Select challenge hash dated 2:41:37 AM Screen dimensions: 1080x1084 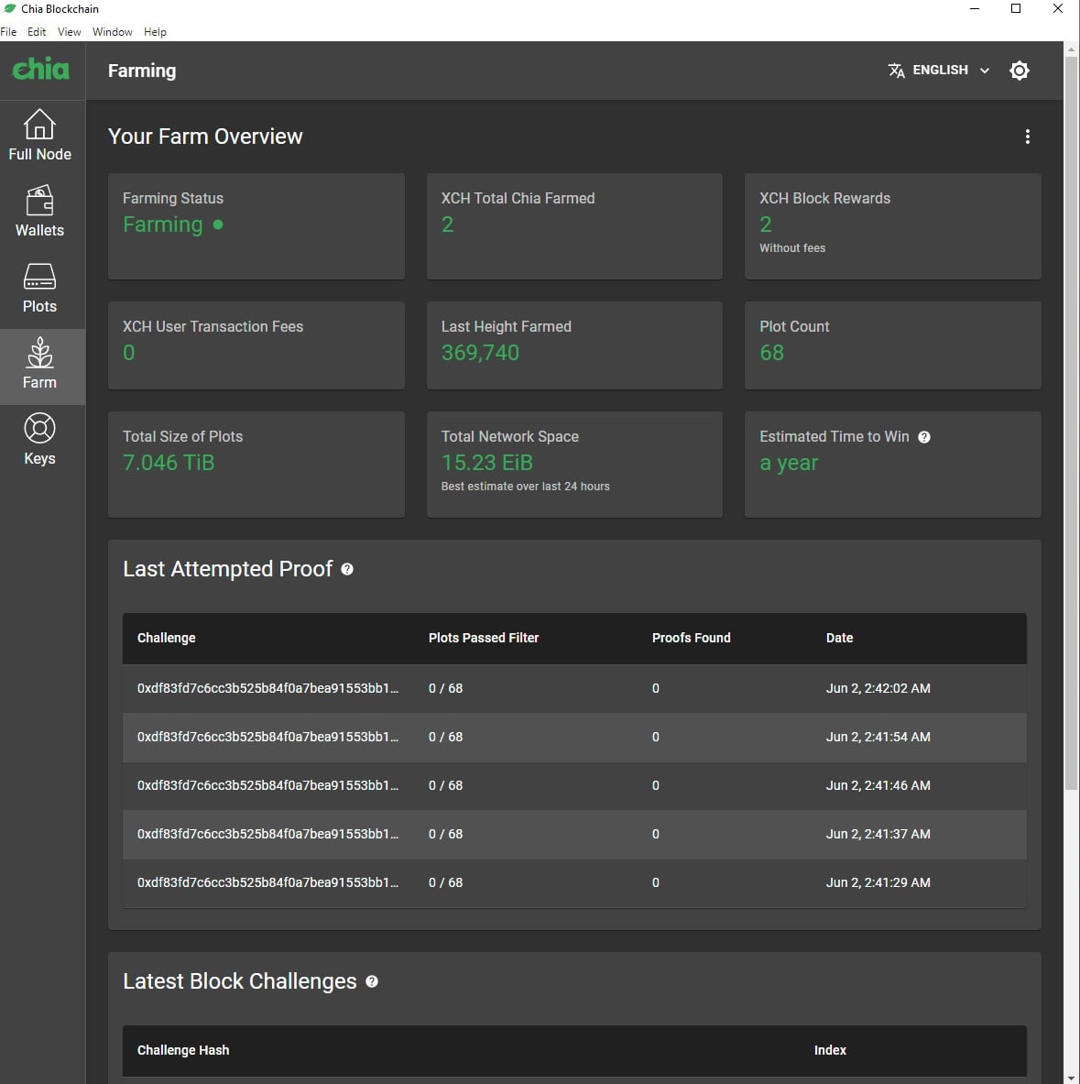coord(268,834)
